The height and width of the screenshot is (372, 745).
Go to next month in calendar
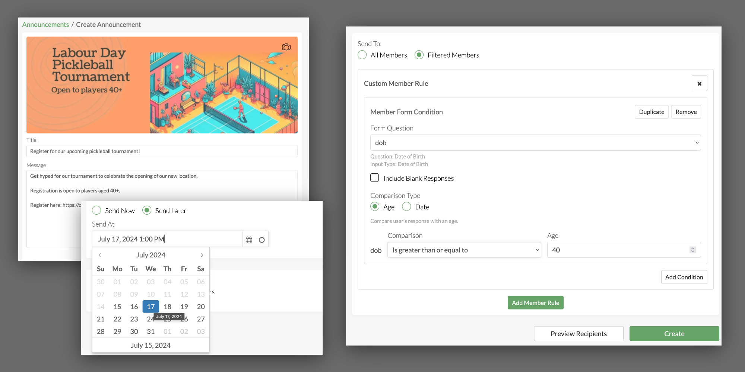[202, 255]
